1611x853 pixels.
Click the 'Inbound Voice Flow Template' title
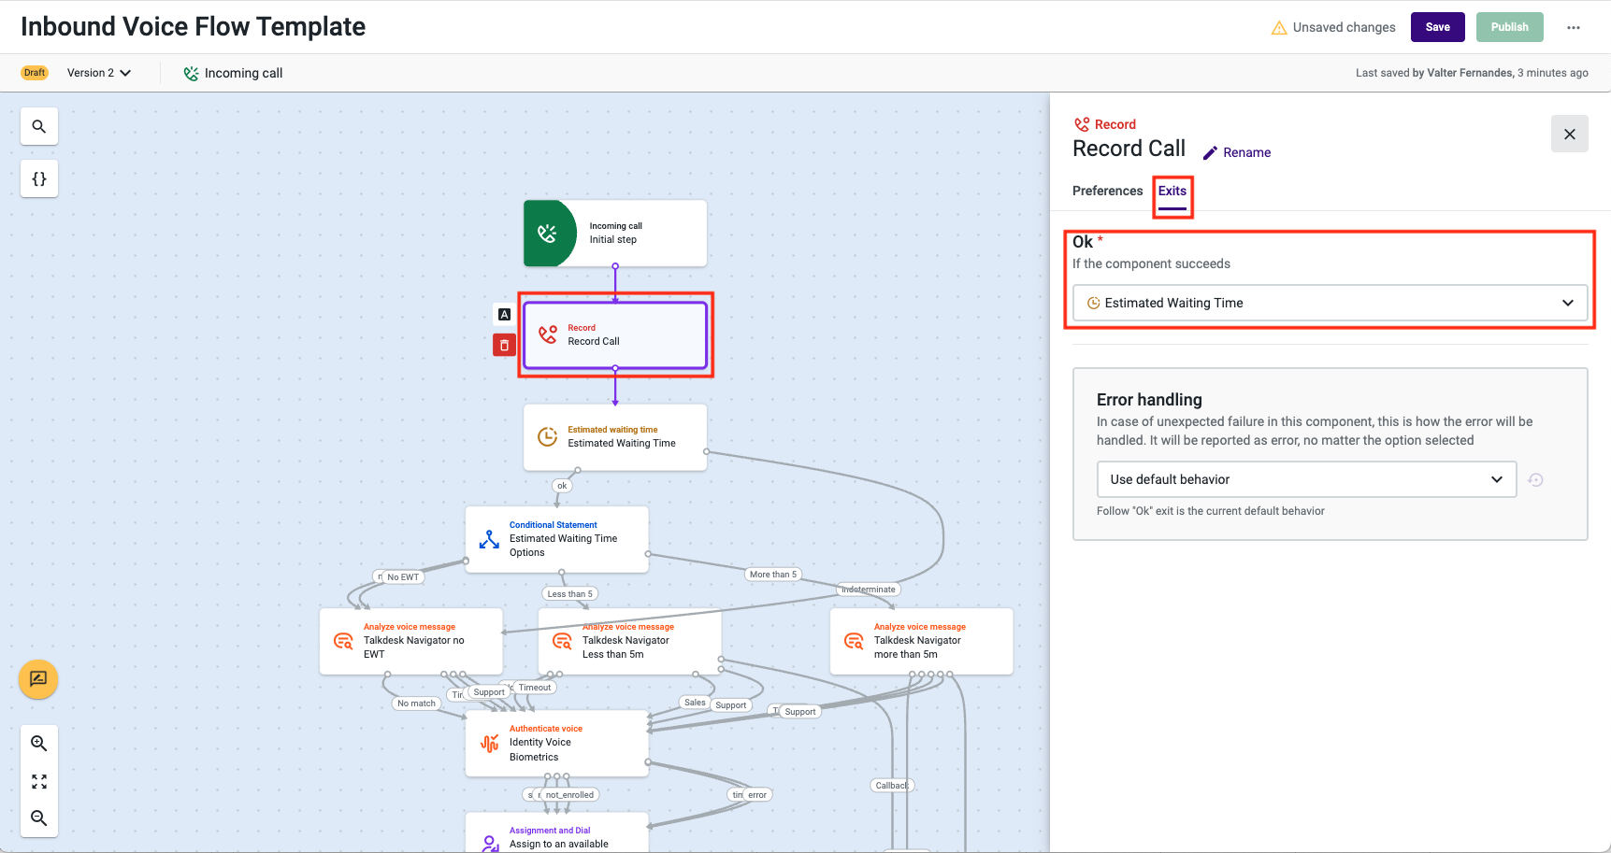[x=193, y=26]
